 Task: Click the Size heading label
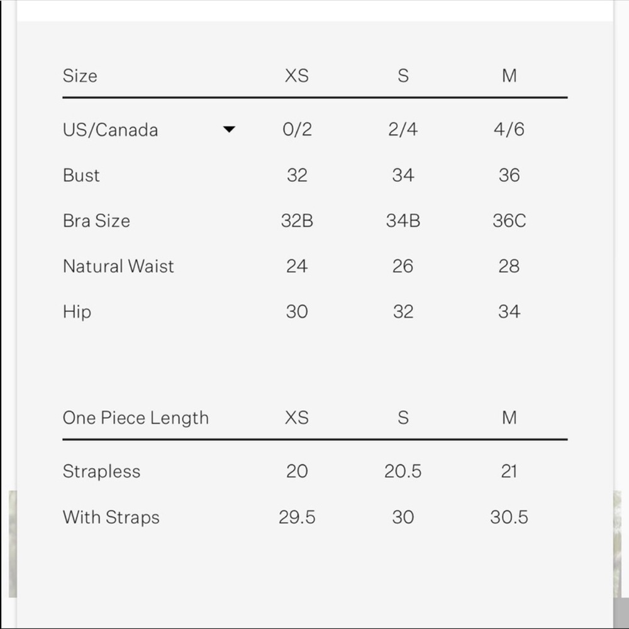pyautogui.click(x=80, y=76)
